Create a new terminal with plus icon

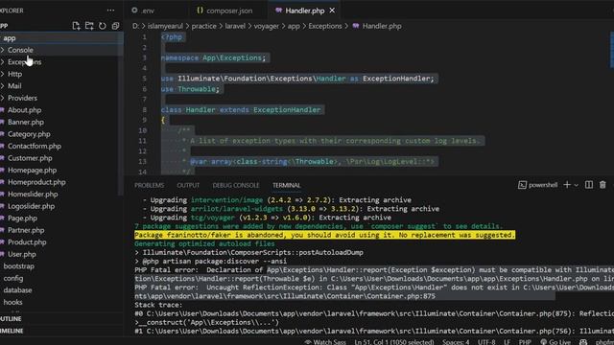tap(567, 185)
